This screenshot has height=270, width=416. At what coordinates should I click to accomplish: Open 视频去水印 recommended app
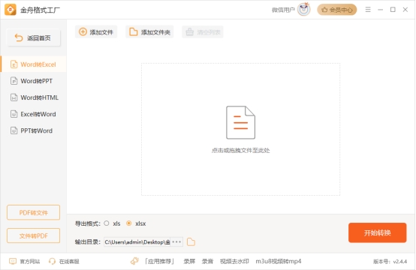234,262
